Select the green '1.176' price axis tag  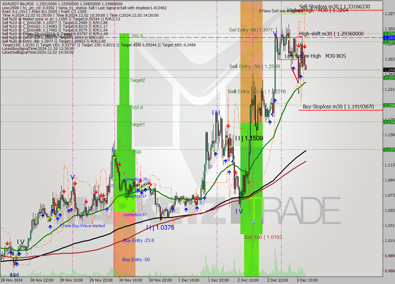coord(389,122)
